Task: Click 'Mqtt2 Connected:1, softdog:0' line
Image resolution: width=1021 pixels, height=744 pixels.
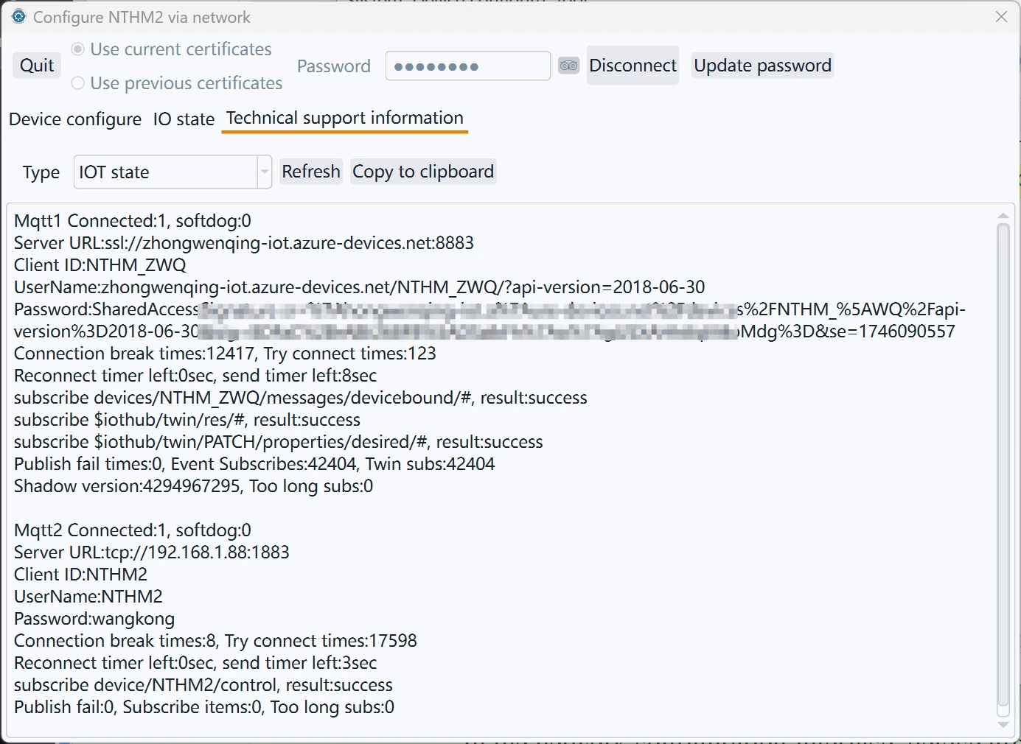Action: point(133,530)
